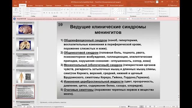Start Slide Show from status bar icon
This screenshot has width=192, height=108.
pos(154,107)
